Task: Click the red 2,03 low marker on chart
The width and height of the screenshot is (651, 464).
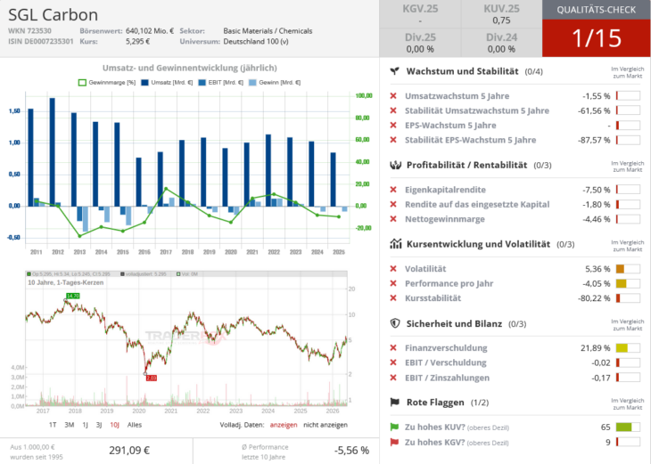Action: click(x=152, y=378)
